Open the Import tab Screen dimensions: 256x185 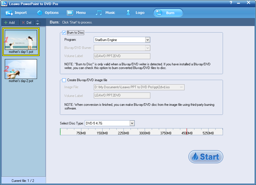click(x=16, y=13)
